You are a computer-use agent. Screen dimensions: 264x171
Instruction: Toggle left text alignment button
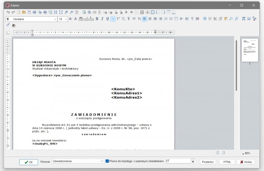(145, 18)
